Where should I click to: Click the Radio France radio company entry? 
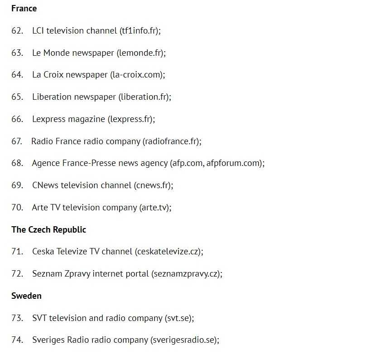(106, 141)
